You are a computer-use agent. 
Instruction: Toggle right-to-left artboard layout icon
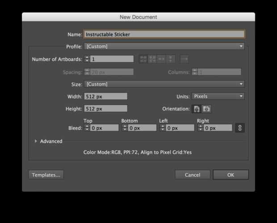coord(184,59)
